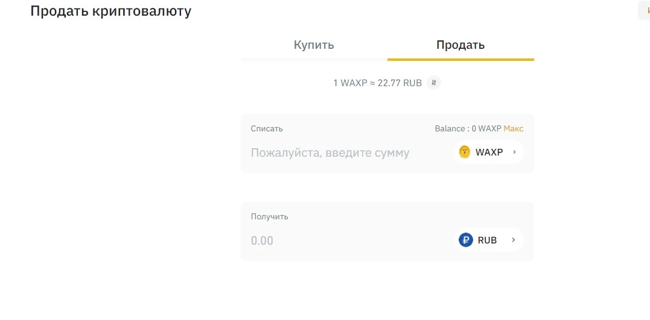This screenshot has height=320, width=650.
Task: Click the blue ruble currency icon
Action: [x=465, y=240]
